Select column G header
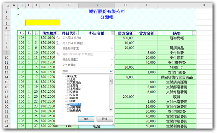The image size is (217, 133). point(97,5)
